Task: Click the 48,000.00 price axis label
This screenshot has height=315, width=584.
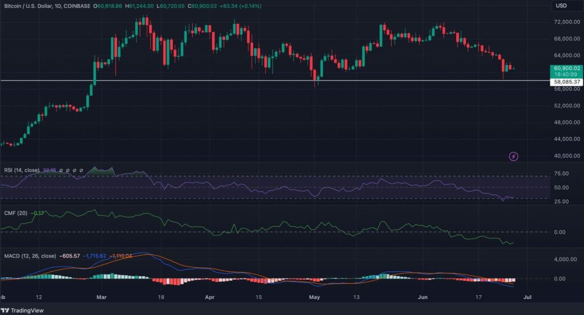Action: pos(567,122)
